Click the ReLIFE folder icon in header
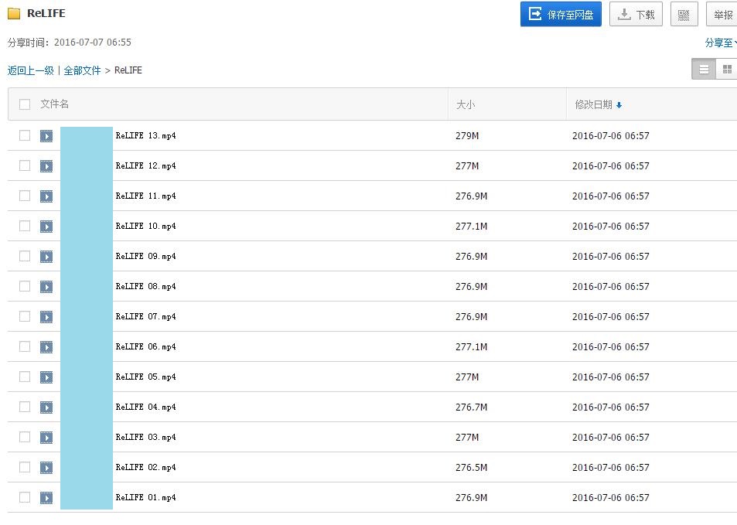 click(x=14, y=13)
